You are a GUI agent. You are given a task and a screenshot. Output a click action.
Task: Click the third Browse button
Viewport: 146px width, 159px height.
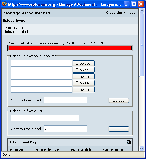[84, 76]
